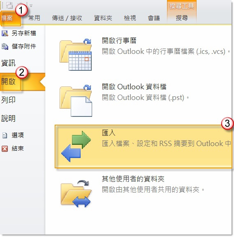Click the 匯入 Import button title
234x237 pixels.
click(x=109, y=133)
